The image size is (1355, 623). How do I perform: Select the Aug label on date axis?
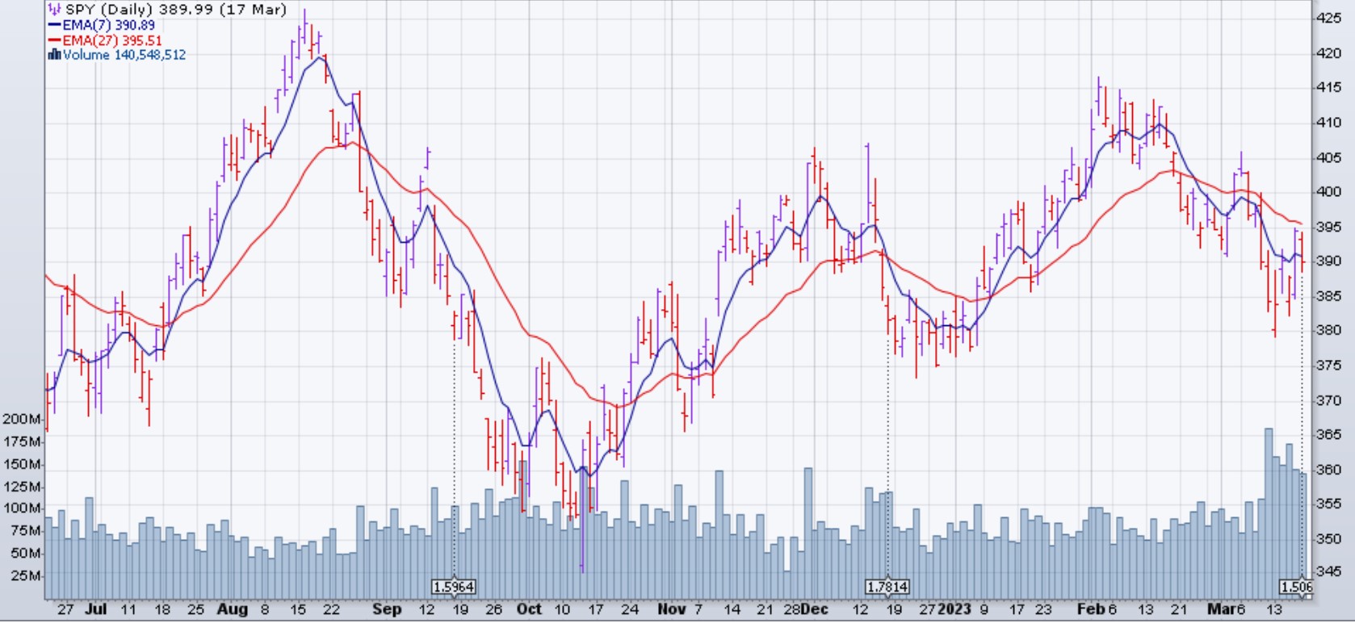point(232,609)
